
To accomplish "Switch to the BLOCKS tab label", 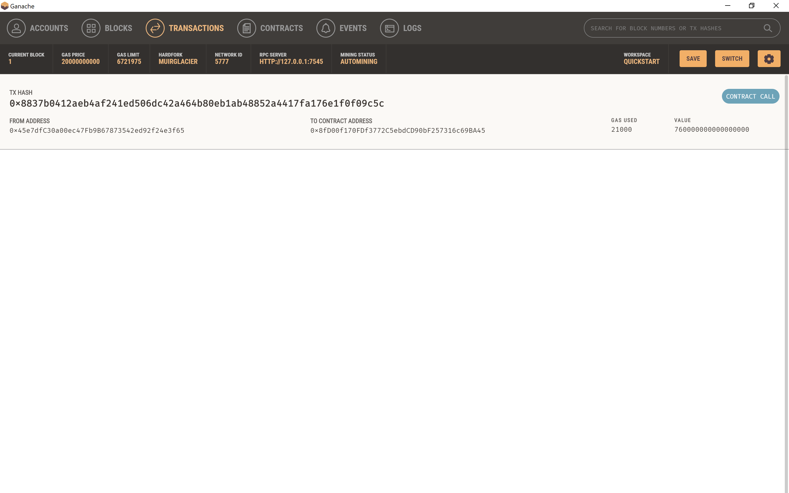I will [118, 28].
